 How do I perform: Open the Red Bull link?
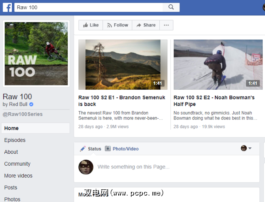(x=18, y=104)
